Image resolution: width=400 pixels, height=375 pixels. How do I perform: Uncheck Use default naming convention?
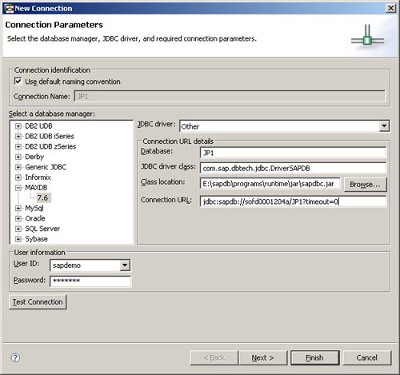tap(18, 81)
